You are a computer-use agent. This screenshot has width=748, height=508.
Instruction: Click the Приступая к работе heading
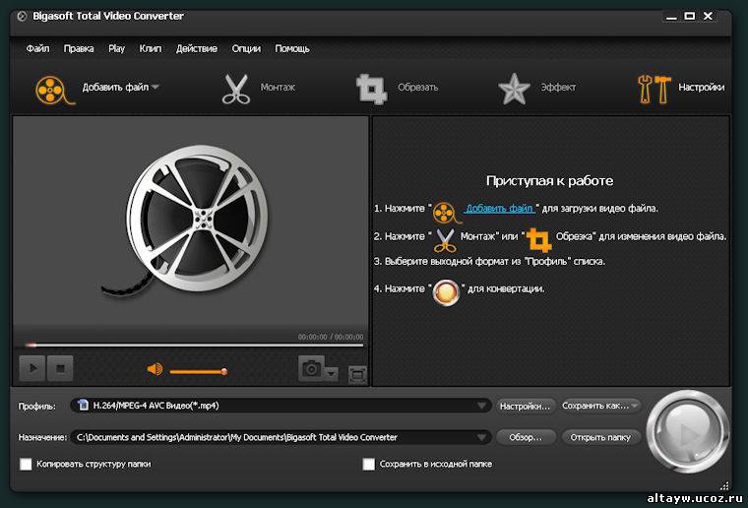tap(549, 181)
